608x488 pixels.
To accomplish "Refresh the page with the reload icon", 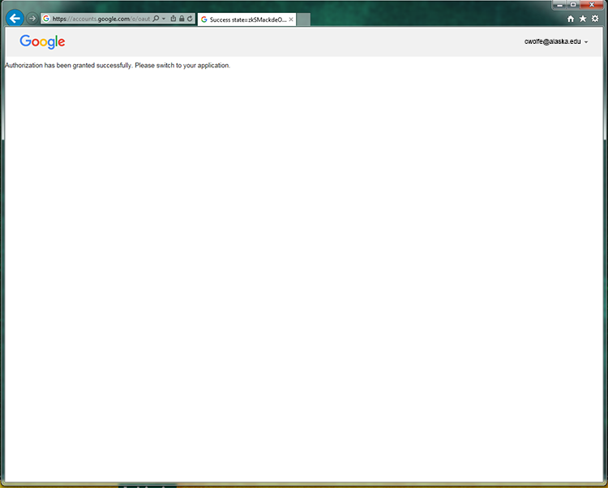I will [190, 19].
